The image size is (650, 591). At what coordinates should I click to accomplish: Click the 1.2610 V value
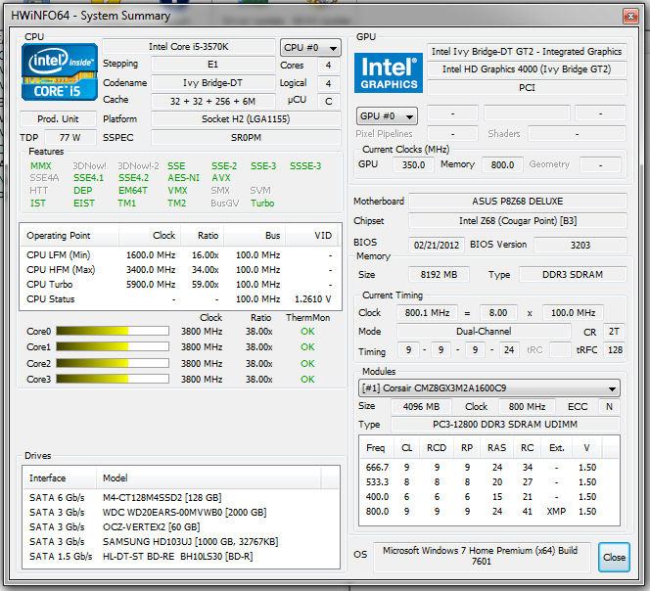pos(313,298)
